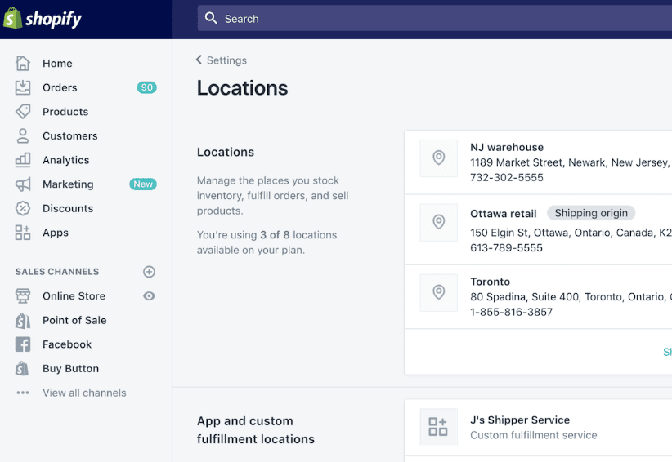Open the Apps menu item
Image resolution: width=672 pixels, height=462 pixels.
pyautogui.click(x=56, y=233)
